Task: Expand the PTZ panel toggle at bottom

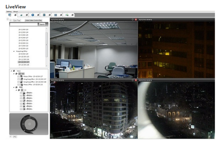Action: (x=11, y=137)
